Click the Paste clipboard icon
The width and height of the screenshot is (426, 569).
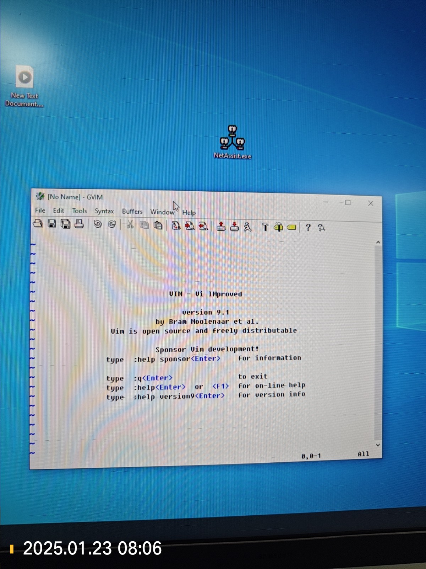pyautogui.click(x=158, y=225)
